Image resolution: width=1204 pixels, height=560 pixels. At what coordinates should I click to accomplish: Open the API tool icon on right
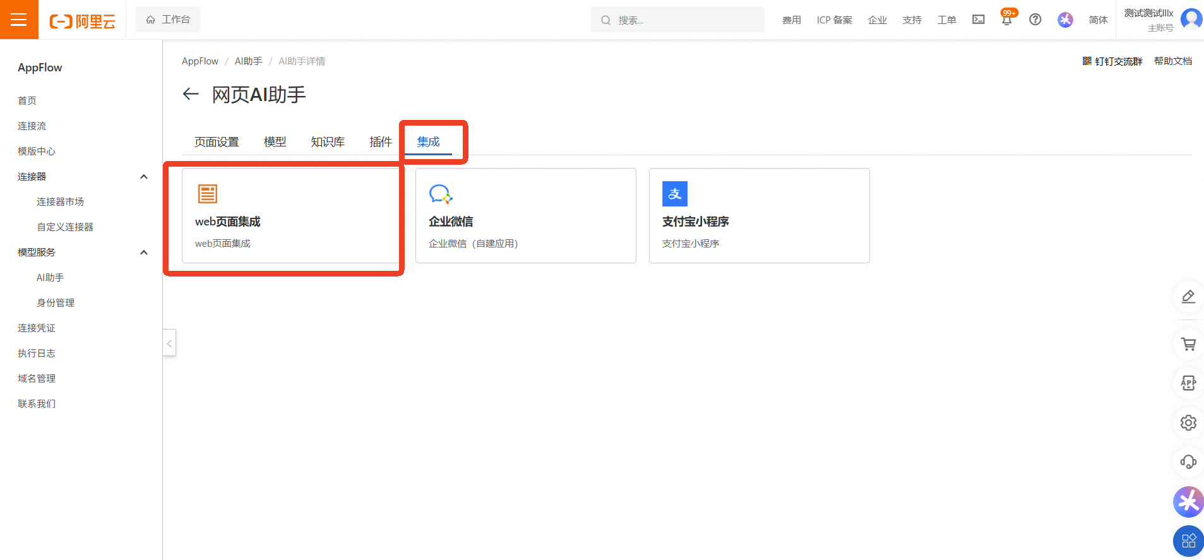point(1188,383)
